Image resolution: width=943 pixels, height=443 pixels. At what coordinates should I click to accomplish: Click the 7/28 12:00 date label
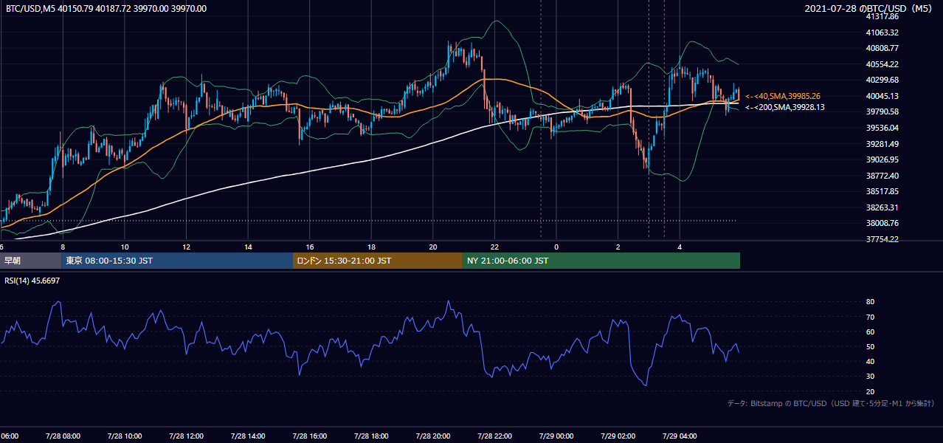pyautogui.click(x=185, y=436)
